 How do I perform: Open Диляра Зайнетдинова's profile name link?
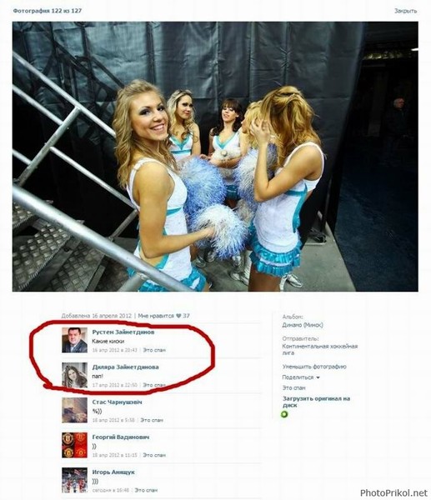click(x=125, y=367)
